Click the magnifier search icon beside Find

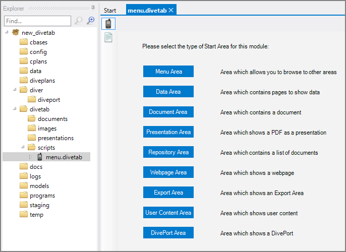(79, 21)
